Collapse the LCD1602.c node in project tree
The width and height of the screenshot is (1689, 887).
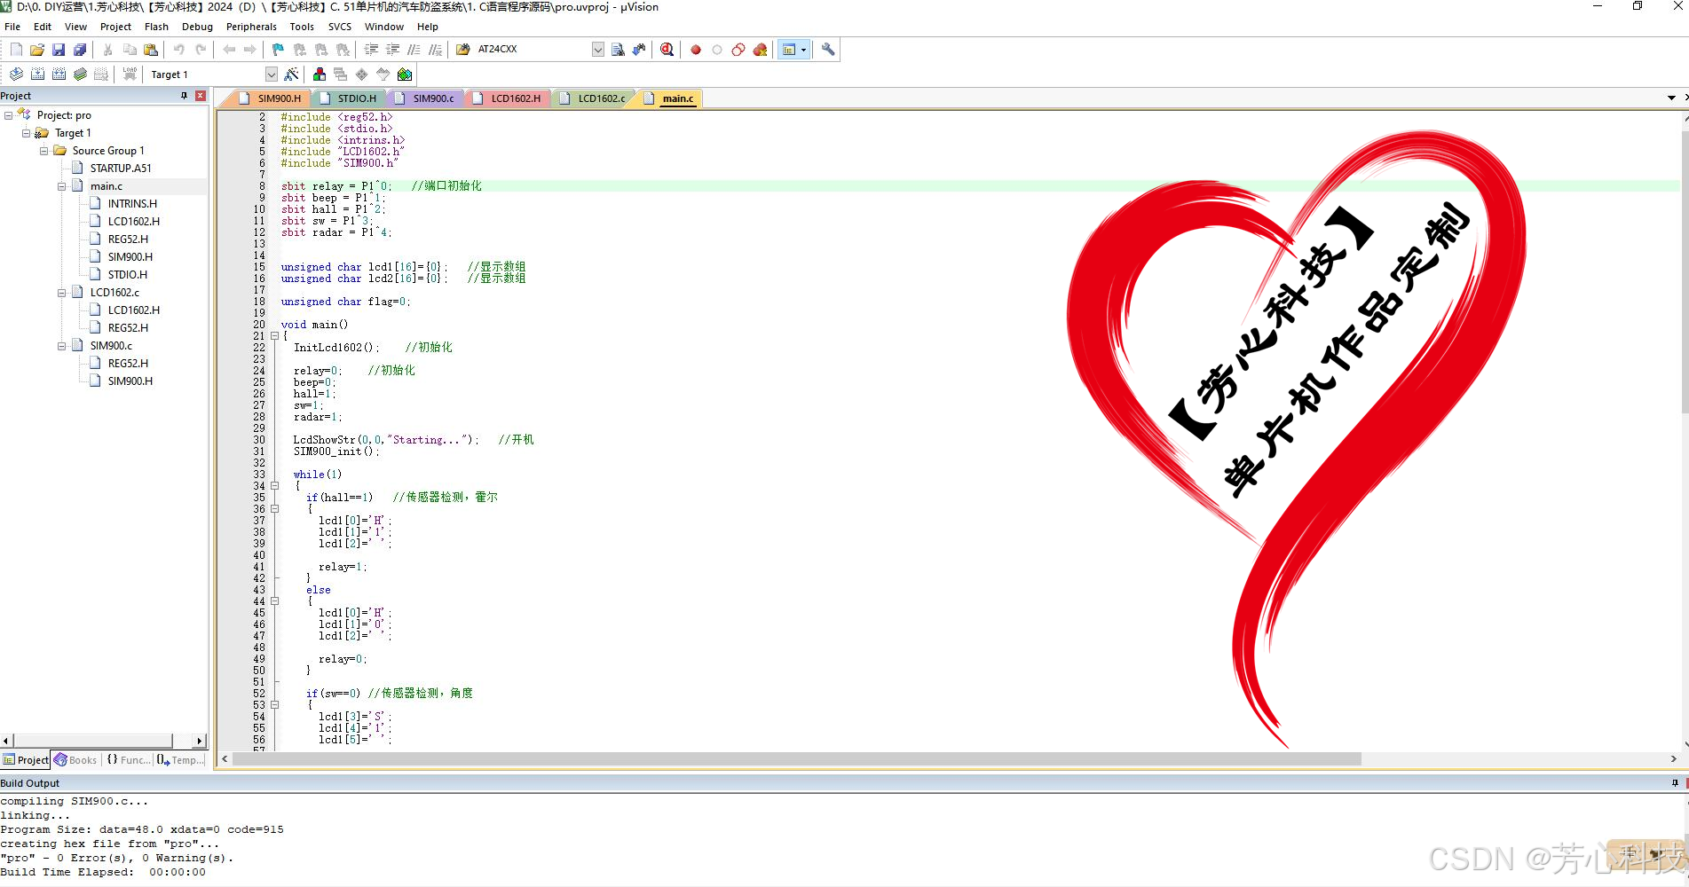(x=61, y=293)
